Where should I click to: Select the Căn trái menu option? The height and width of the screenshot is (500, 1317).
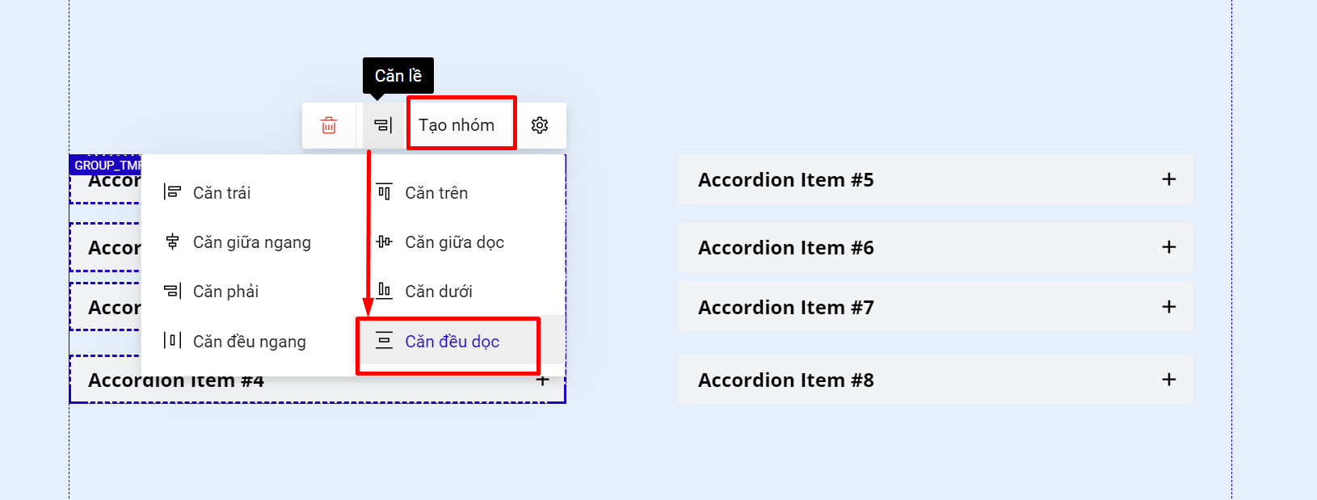point(221,192)
